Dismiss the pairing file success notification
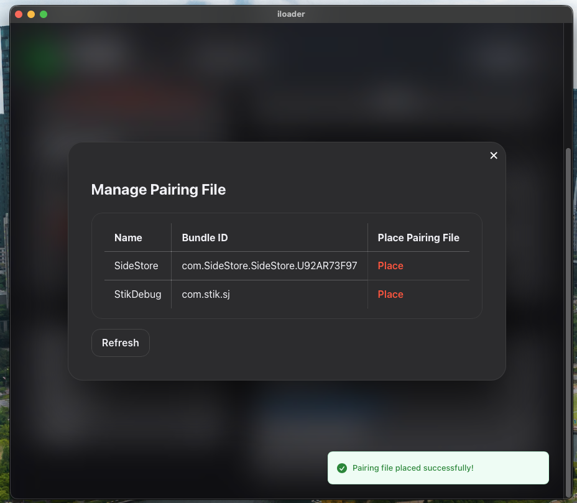The image size is (577, 503). (x=438, y=468)
